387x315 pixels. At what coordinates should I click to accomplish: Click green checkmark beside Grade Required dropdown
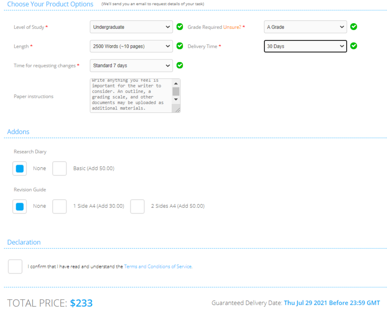click(353, 27)
